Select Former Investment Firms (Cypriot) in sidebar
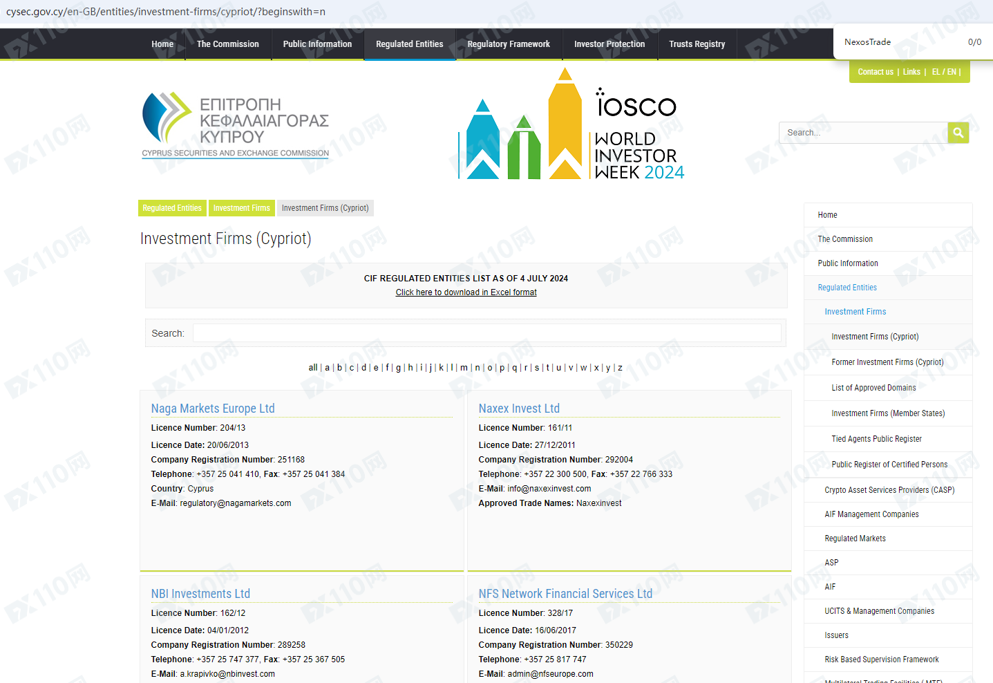The width and height of the screenshot is (993, 683). point(887,362)
